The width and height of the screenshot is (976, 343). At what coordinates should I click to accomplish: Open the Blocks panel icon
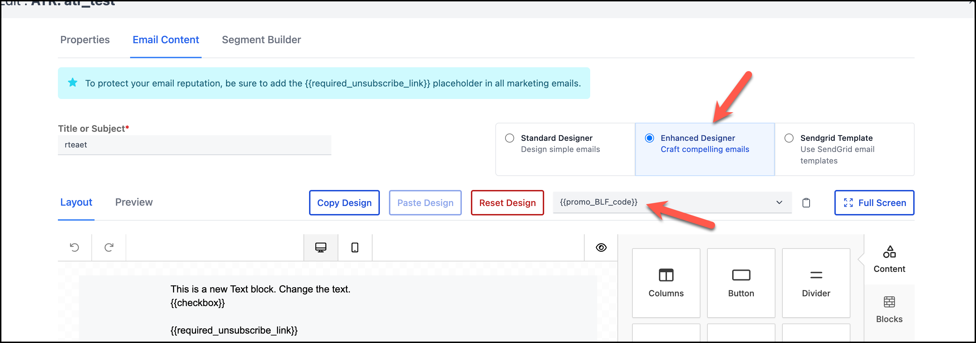(889, 309)
